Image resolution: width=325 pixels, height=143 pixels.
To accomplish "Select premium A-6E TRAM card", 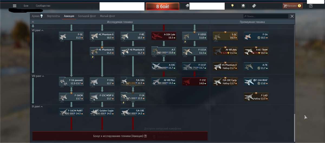I will [256, 51].
